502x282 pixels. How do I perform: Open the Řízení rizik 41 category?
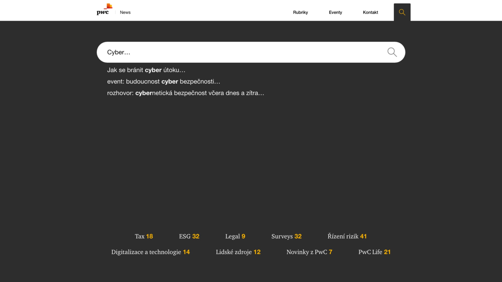click(x=347, y=236)
